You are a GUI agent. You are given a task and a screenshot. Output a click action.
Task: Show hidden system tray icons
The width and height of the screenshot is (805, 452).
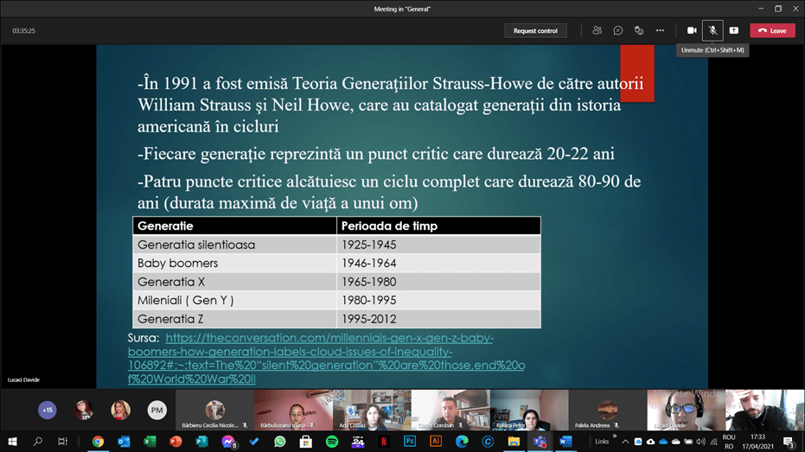pos(625,442)
